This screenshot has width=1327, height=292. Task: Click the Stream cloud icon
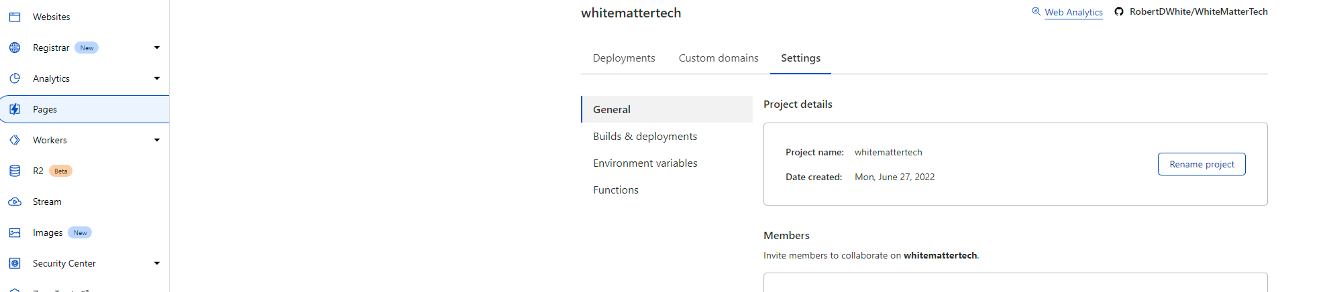[x=15, y=202]
